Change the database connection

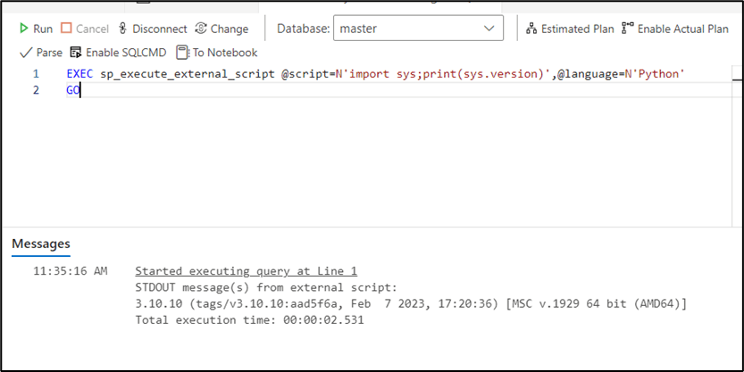222,29
